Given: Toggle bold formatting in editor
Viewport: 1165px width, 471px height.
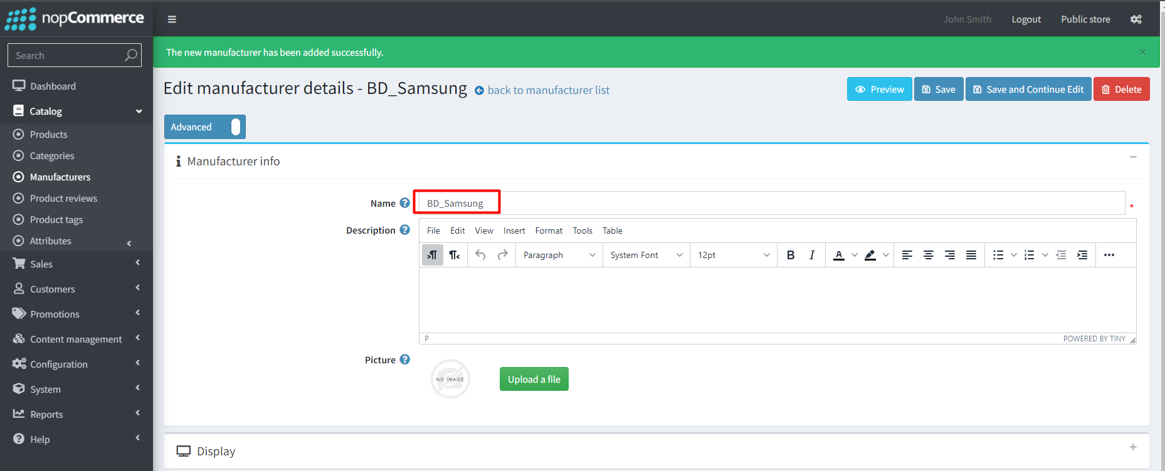Looking at the screenshot, I should pos(791,255).
